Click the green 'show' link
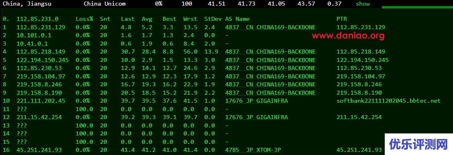453x155 pixels. tap(363, 4)
